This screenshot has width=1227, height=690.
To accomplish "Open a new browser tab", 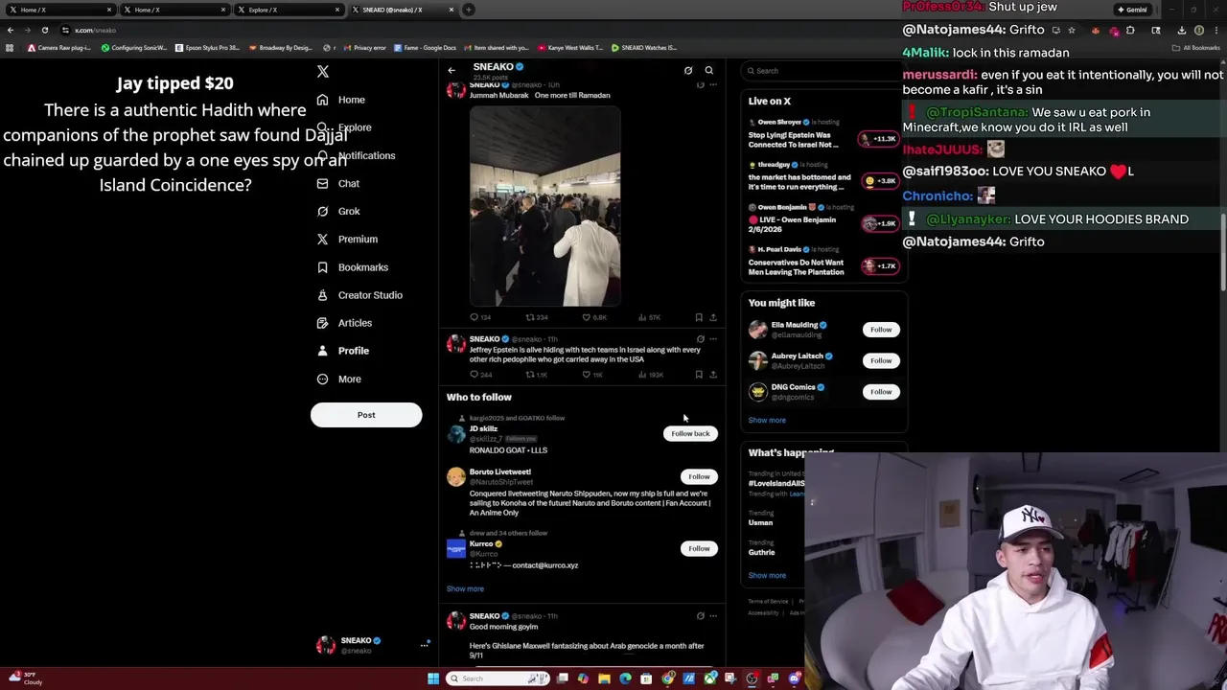I will pyautogui.click(x=469, y=10).
